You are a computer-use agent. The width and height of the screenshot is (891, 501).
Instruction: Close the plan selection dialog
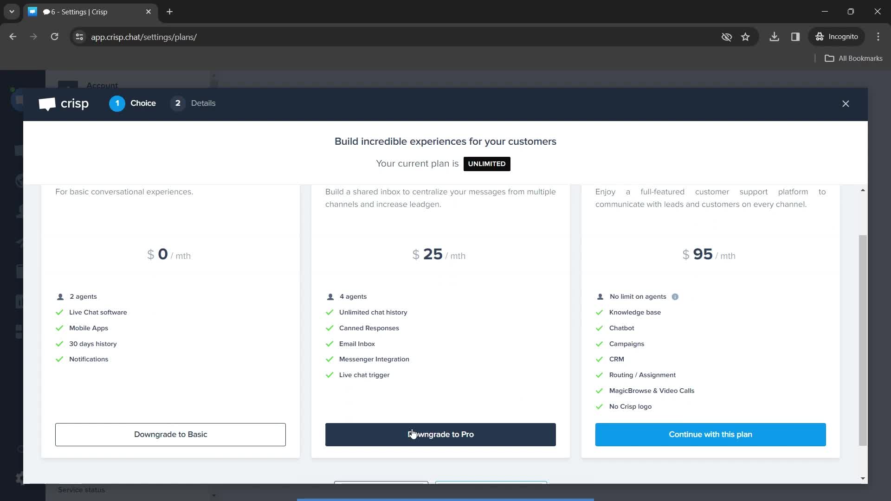846,104
